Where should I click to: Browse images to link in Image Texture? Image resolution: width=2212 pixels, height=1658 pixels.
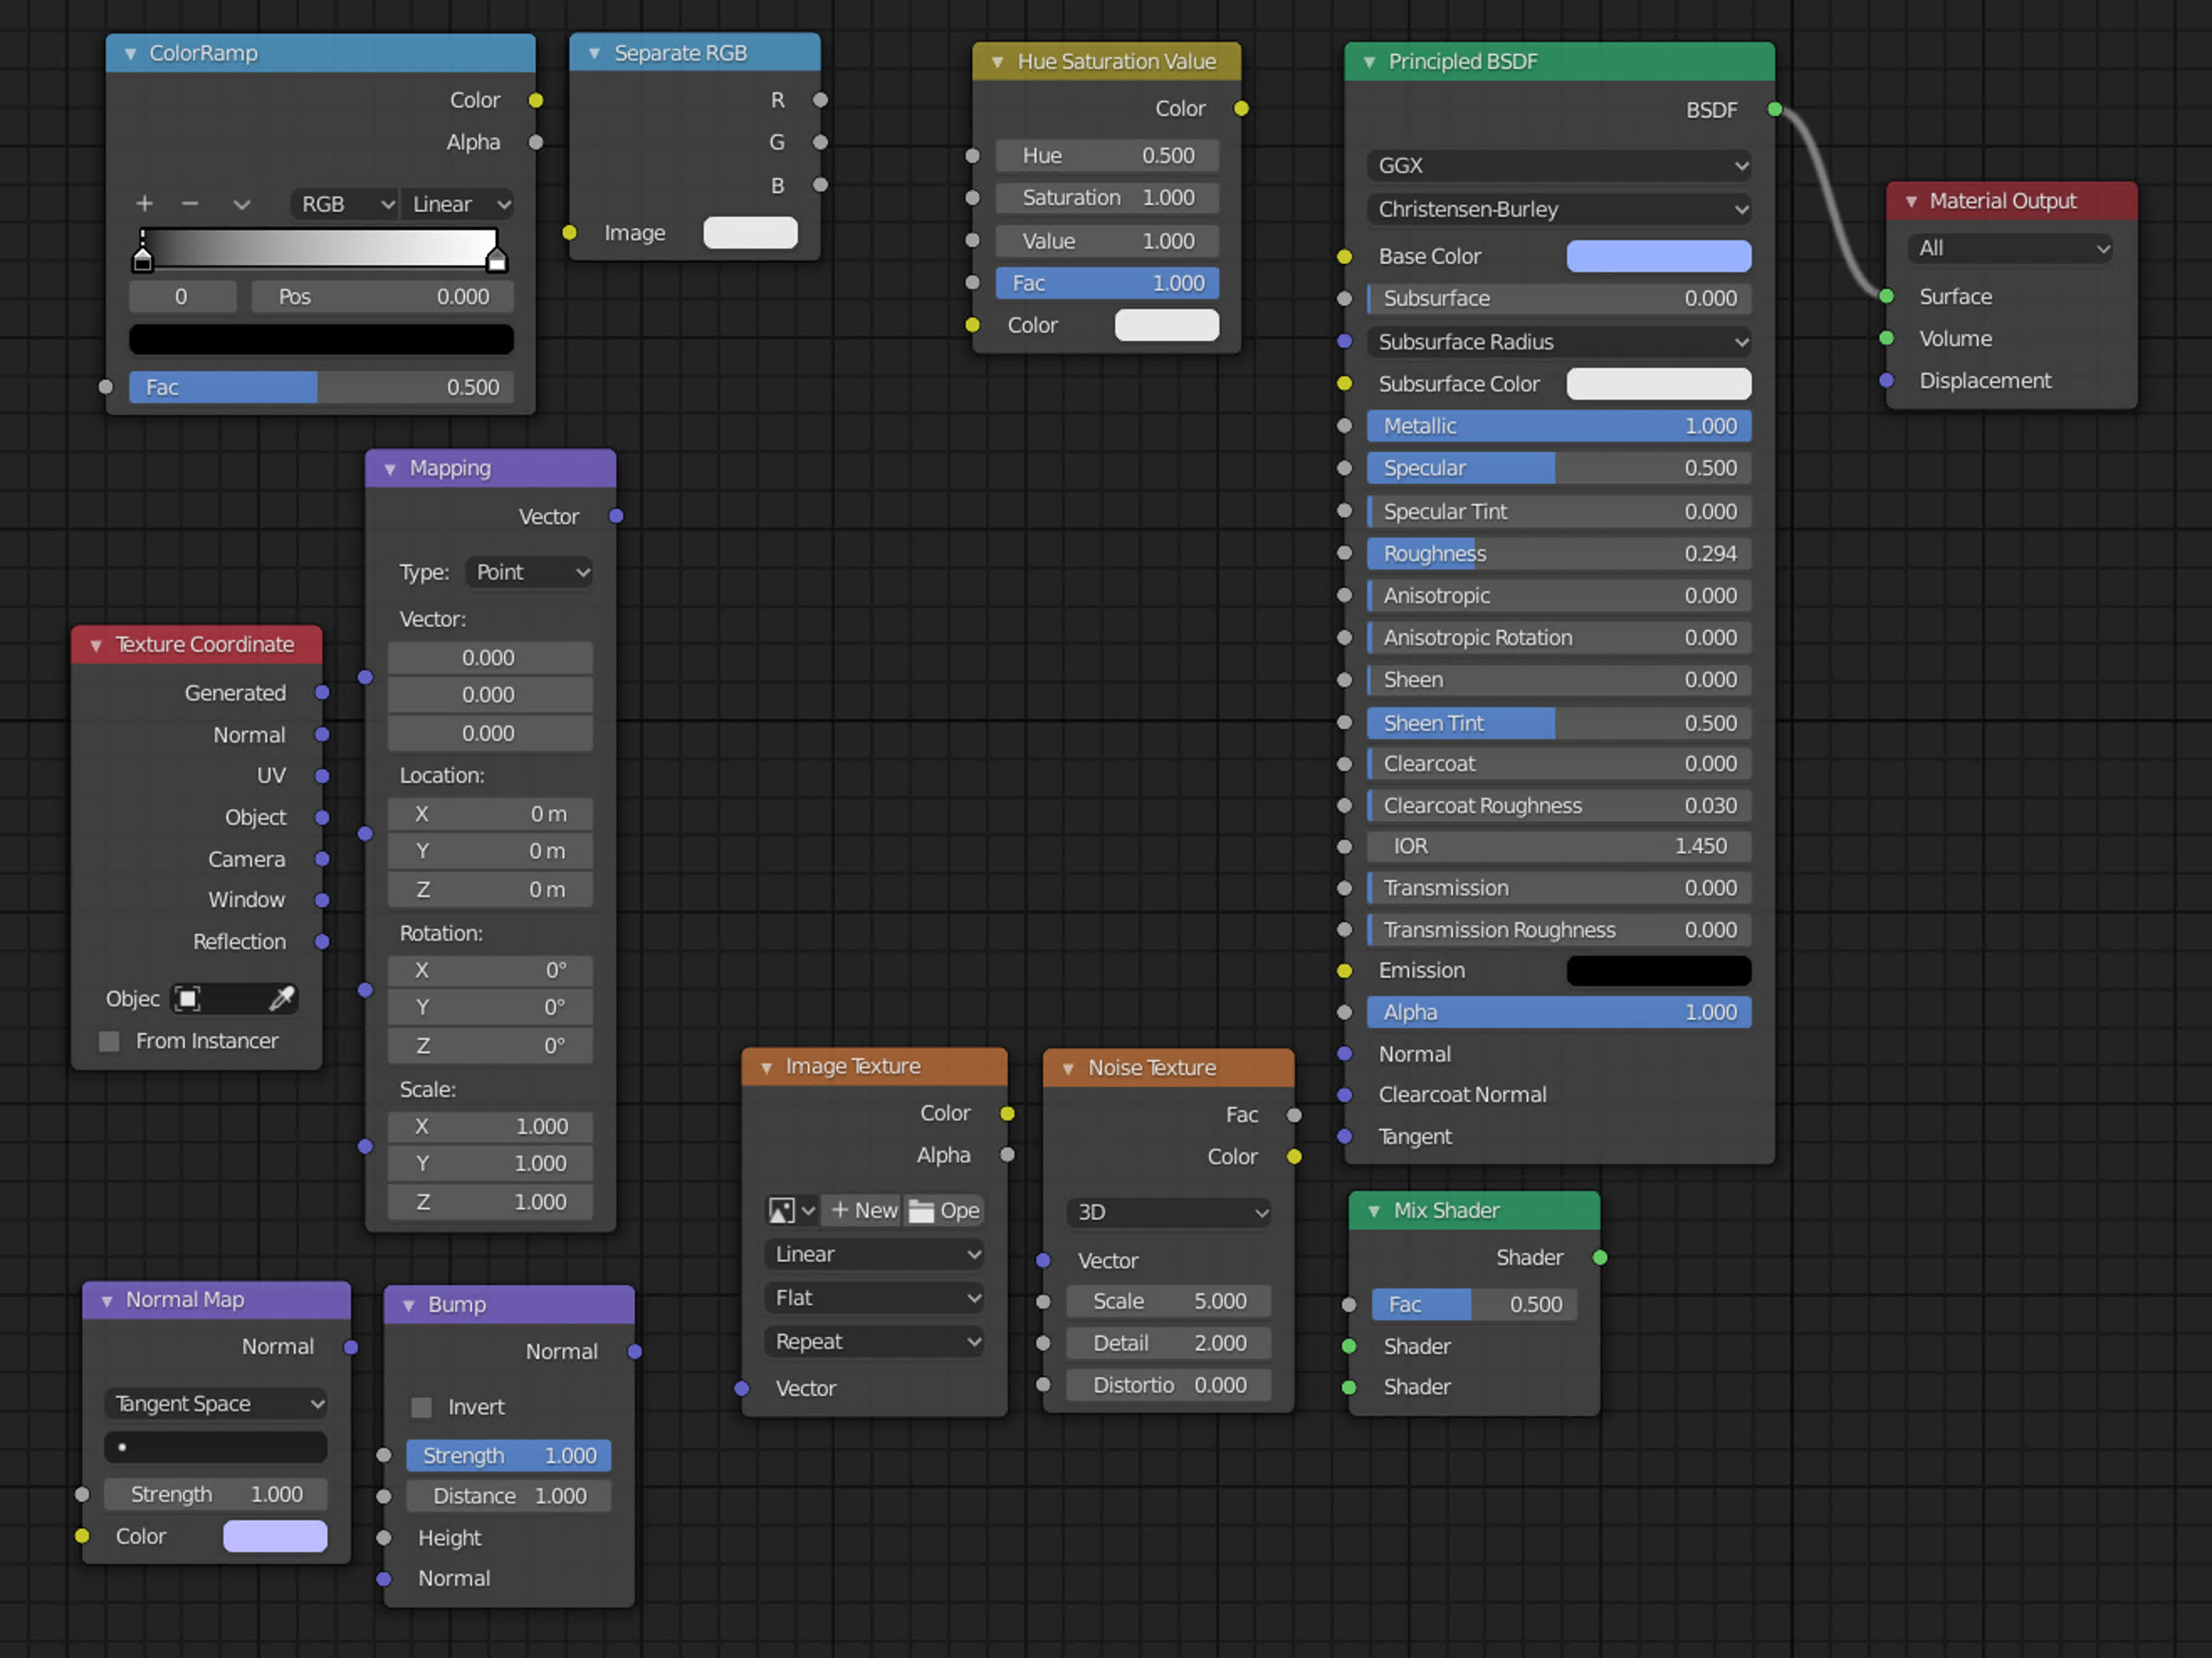tap(790, 1210)
